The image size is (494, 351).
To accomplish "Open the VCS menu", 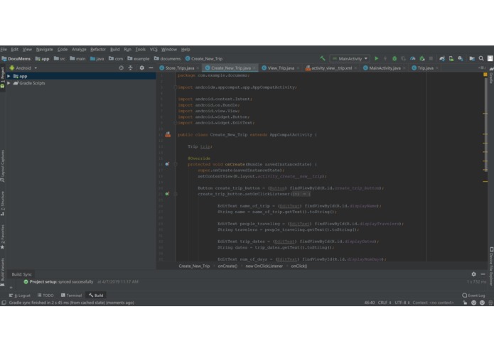I will click(x=154, y=50).
